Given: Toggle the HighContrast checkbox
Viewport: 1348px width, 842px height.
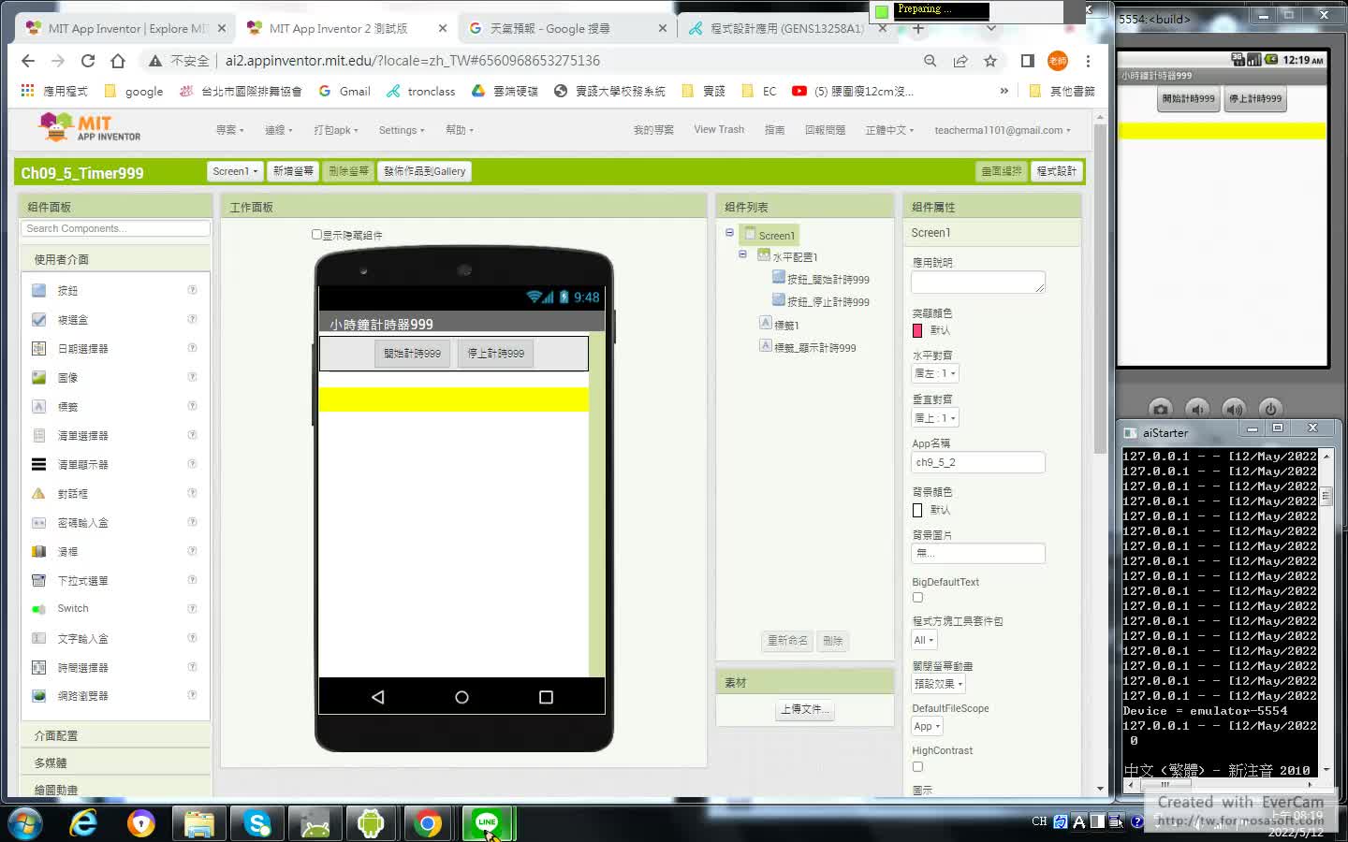Looking at the screenshot, I should [917, 767].
